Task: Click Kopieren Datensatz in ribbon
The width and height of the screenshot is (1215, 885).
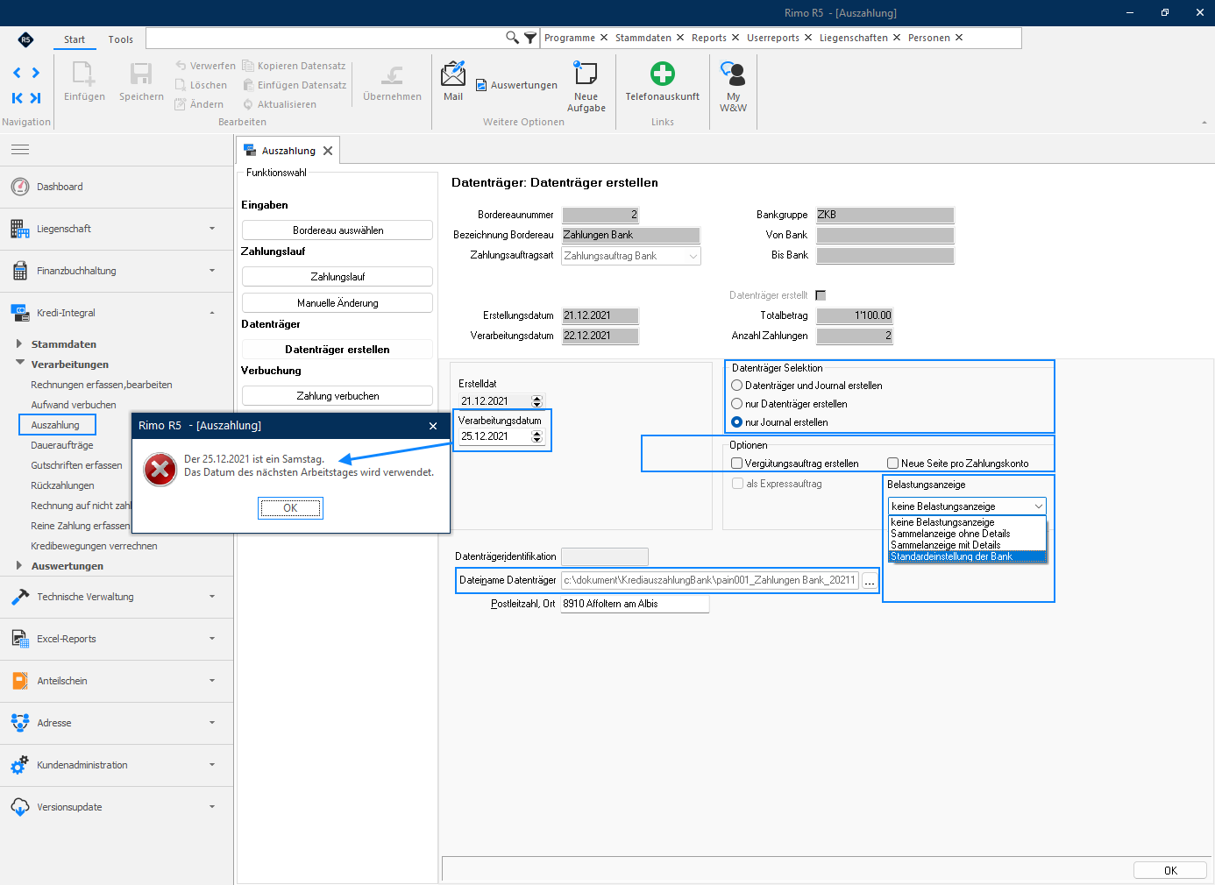Action: pyautogui.click(x=294, y=66)
